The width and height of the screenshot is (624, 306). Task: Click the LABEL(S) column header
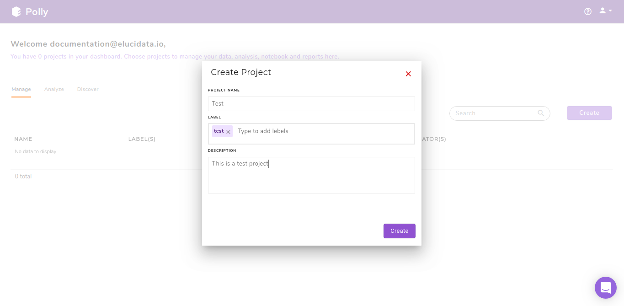pyautogui.click(x=142, y=139)
